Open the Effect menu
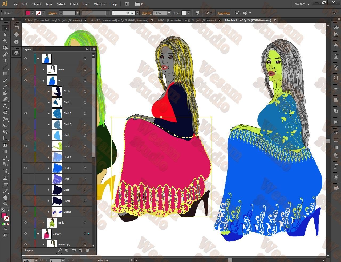341x262 pixels. point(74,4)
